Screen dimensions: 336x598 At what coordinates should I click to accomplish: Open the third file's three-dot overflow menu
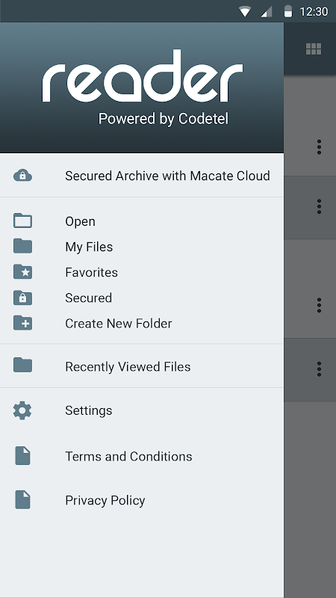319,305
